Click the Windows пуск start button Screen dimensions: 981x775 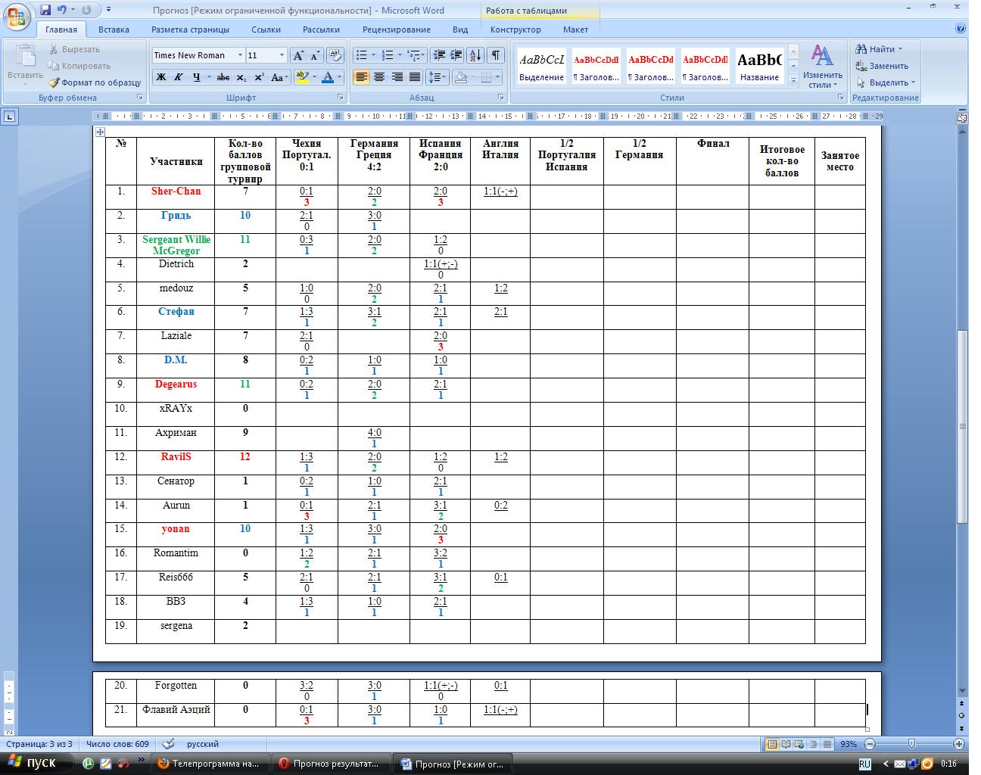tap(33, 763)
